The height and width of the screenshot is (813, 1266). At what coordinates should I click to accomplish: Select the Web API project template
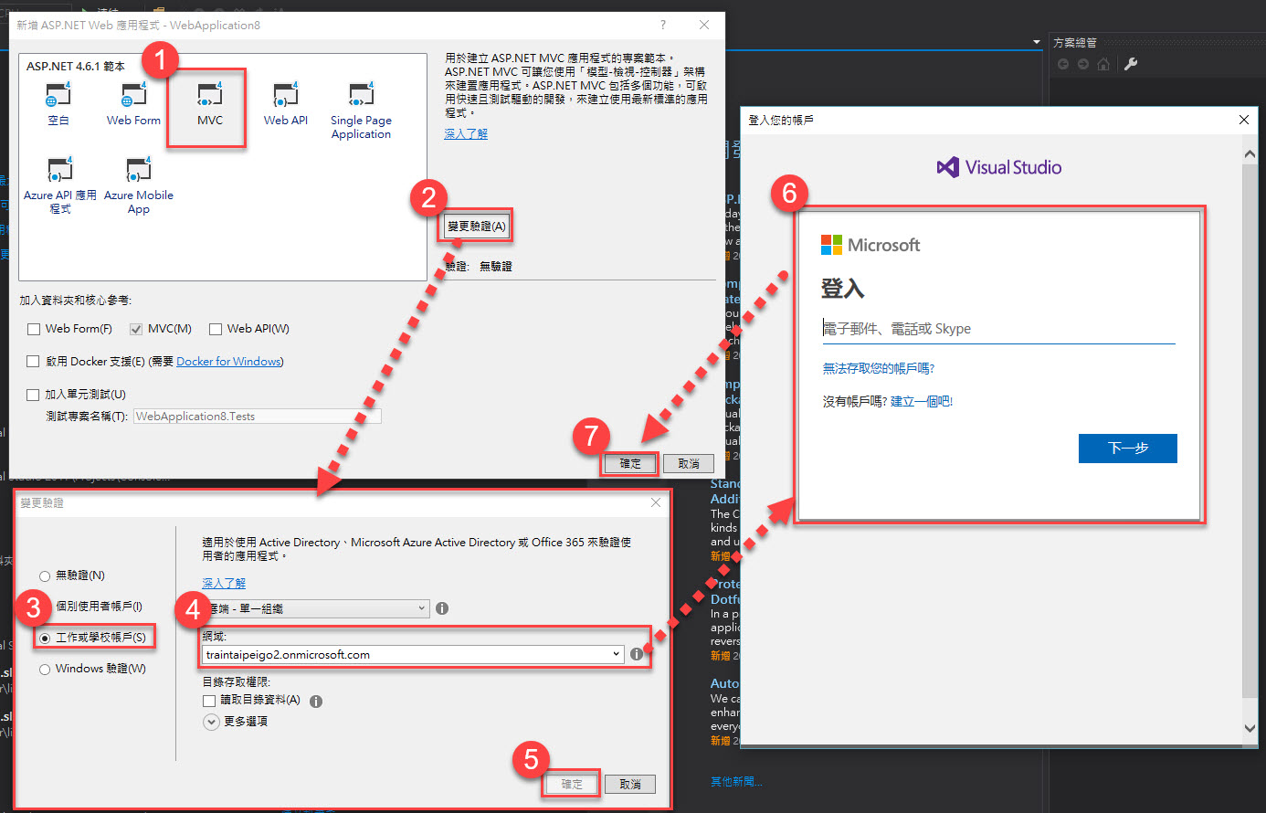click(286, 104)
